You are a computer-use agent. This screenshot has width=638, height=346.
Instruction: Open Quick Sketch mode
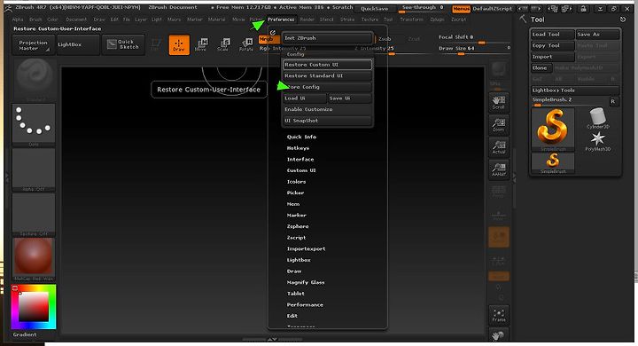coord(123,44)
